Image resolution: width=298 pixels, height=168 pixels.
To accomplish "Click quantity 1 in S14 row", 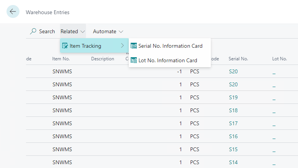I will click(181, 162).
